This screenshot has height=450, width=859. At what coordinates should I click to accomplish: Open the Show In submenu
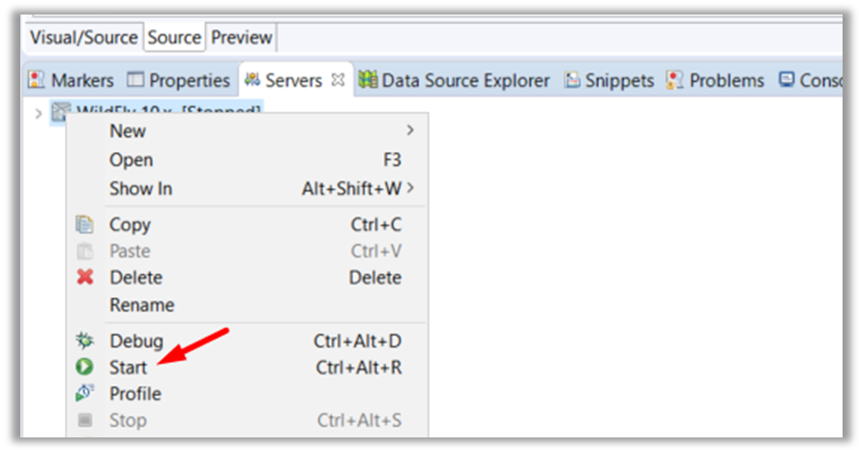pos(140,189)
